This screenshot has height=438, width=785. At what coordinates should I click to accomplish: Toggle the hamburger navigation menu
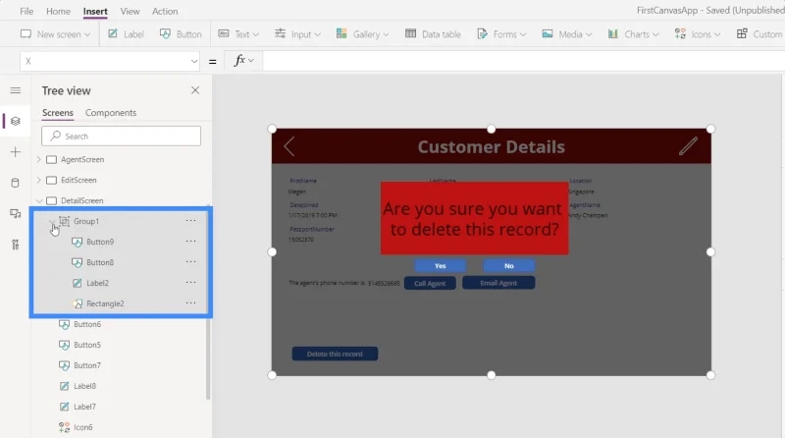(16, 90)
